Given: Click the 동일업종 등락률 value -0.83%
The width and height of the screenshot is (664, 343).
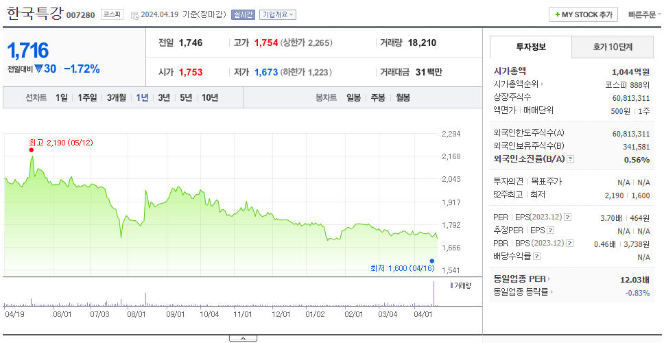Looking at the screenshot, I should pyautogui.click(x=637, y=293).
